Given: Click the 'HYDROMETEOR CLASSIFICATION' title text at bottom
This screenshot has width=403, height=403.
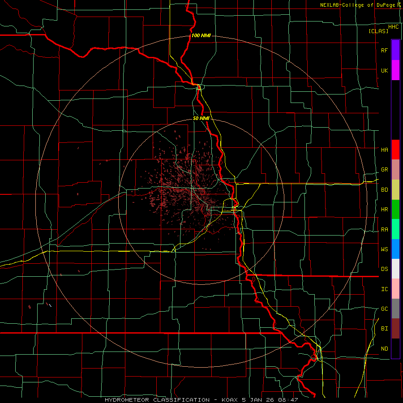Looking at the screenshot, I should pos(157,400).
